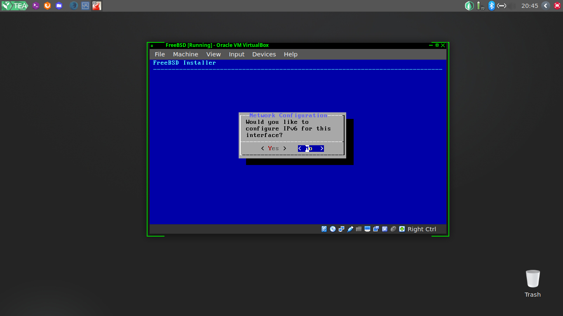Click the network adapters status icon
The height and width of the screenshot is (316, 563).
coord(342,229)
